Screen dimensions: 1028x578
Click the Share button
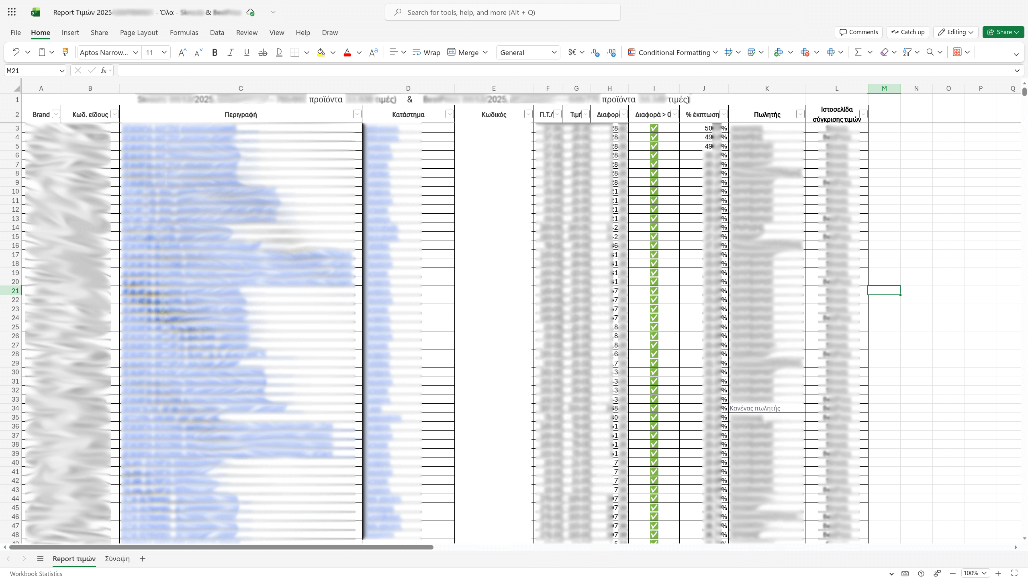[x=1002, y=32]
